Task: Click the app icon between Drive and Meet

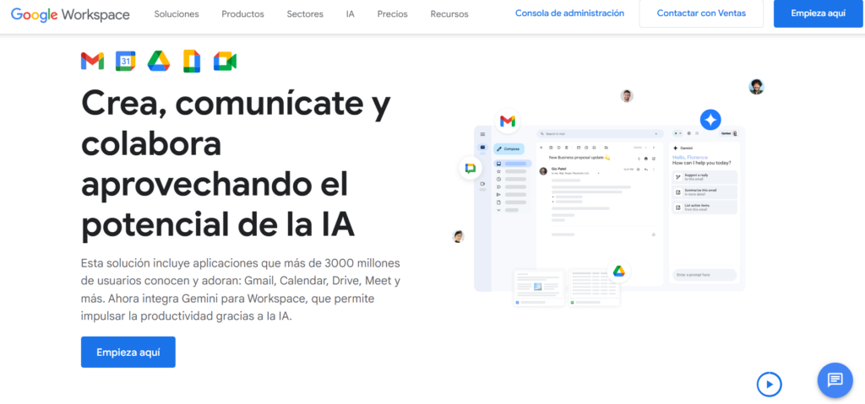Action: [x=192, y=61]
